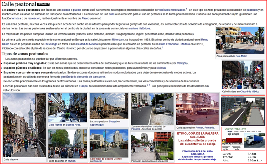The height and width of the screenshot is (164, 267).
Task: Click the 'centros históricos' link
Action: [140, 28]
